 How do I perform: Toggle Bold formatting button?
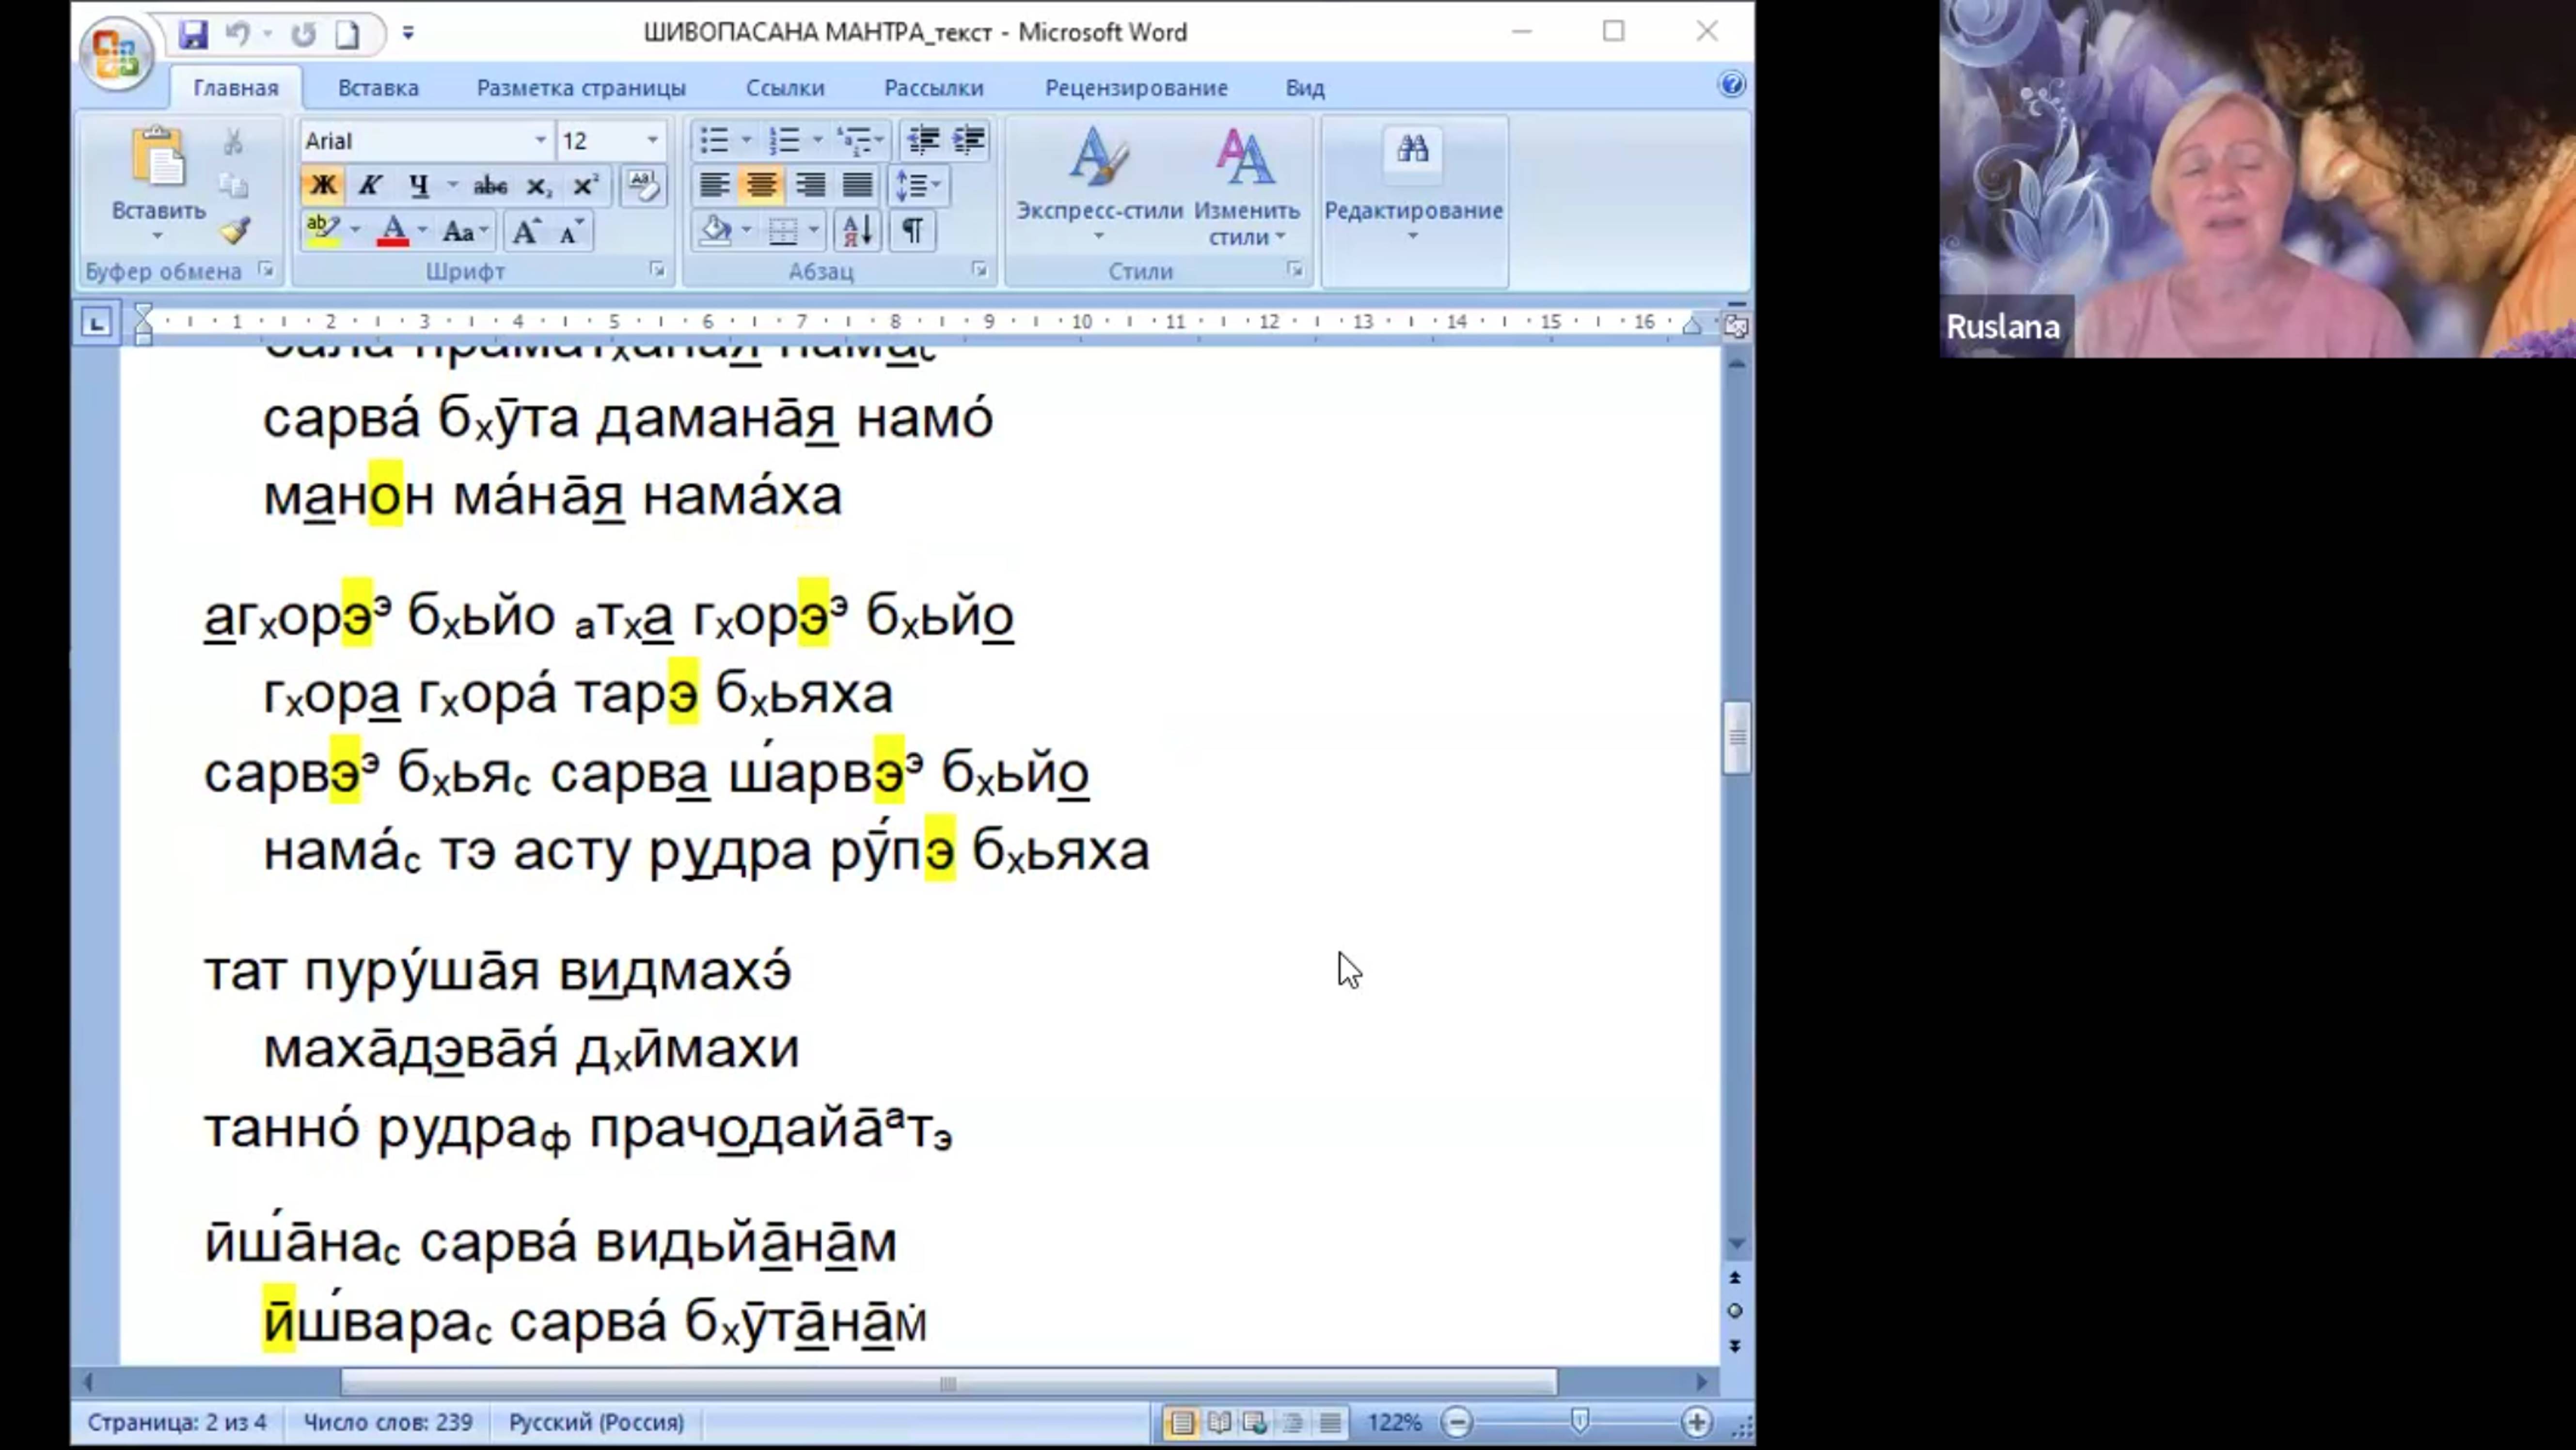point(322,186)
